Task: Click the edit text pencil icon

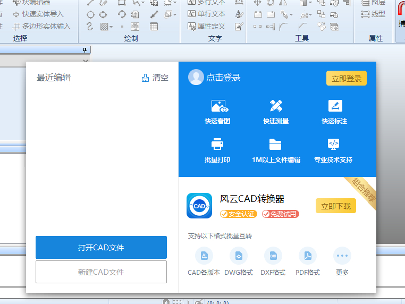Action: click(x=239, y=27)
